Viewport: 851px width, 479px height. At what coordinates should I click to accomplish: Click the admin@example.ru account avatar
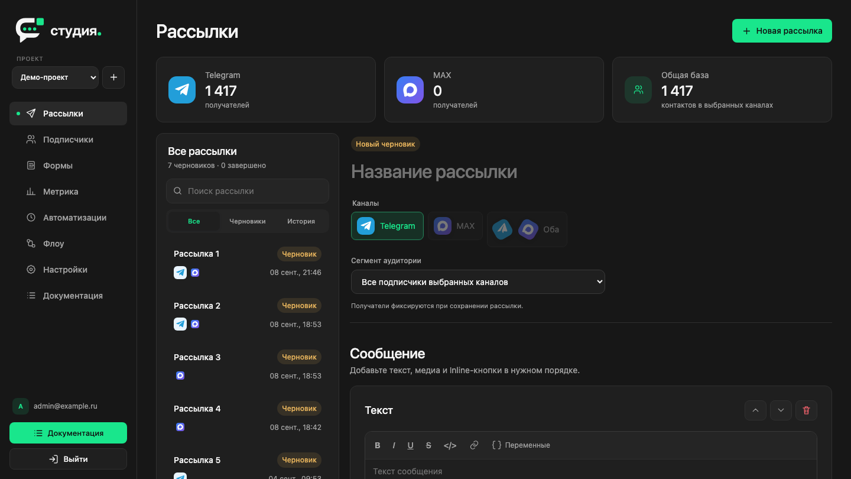[21, 406]
